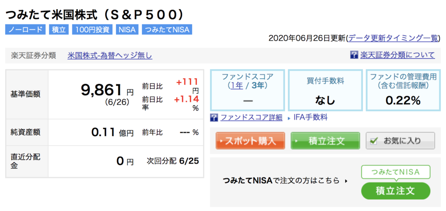The height and width of the screenshot is (211, 446).
Task: Open データ更新タイミング一覧 link
Action: (x=393, y=38)
